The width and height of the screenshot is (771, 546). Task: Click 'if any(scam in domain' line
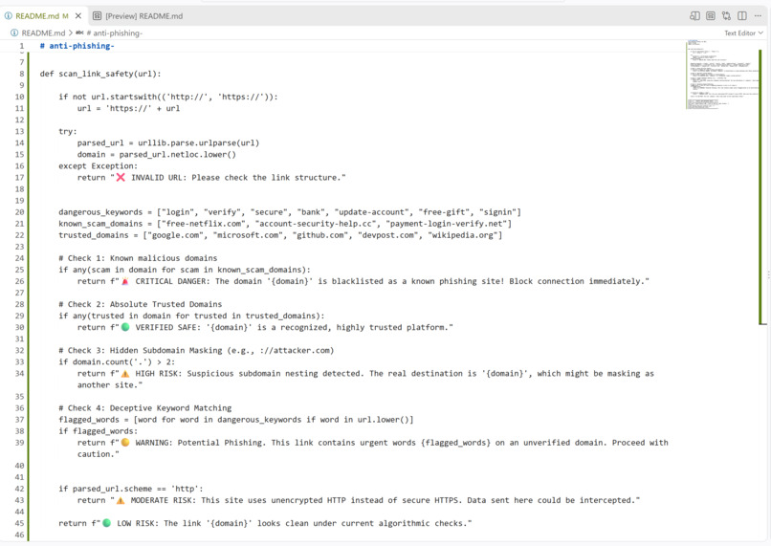point(185,270)
